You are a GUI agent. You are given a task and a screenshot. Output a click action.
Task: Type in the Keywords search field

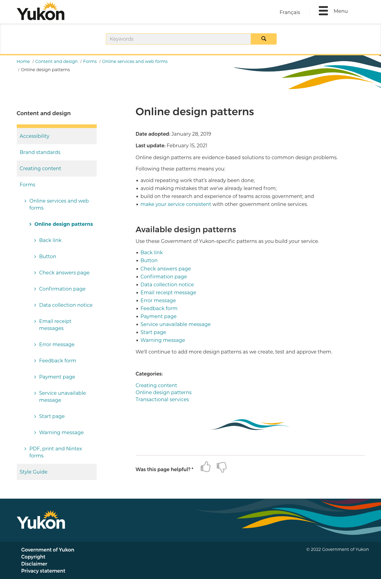(178, 39)
